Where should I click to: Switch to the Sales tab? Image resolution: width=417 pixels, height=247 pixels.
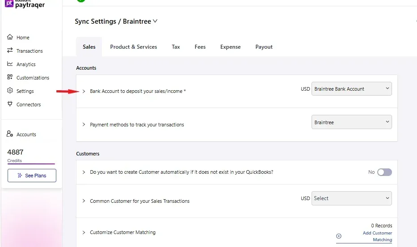click(89, 47)
